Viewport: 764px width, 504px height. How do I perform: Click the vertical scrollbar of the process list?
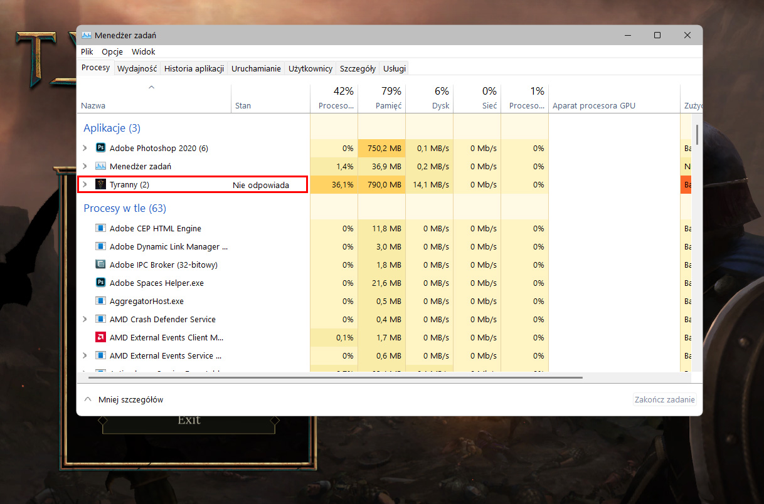[x=697, y=135]
